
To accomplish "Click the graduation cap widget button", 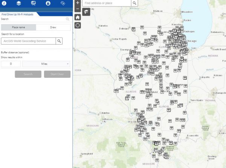I will [x=86, y=12].
